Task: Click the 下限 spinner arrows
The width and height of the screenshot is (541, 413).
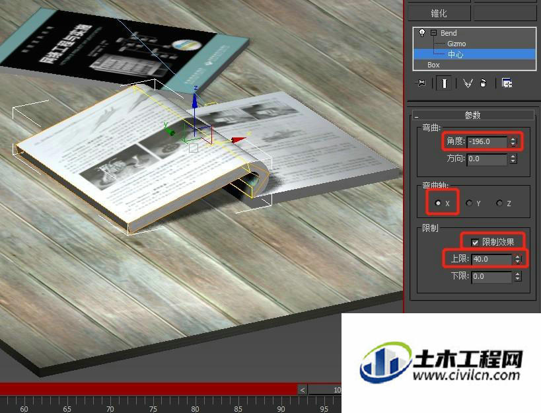Action: [x=517, y=276]
